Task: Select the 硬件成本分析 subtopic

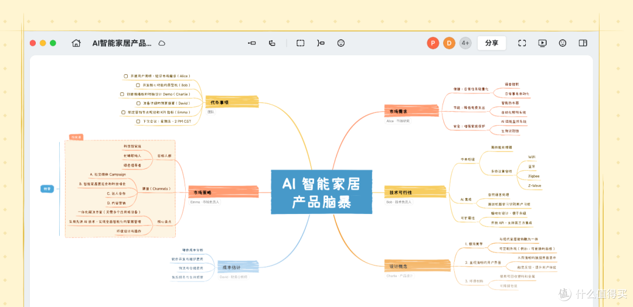Action: [193, 250]
